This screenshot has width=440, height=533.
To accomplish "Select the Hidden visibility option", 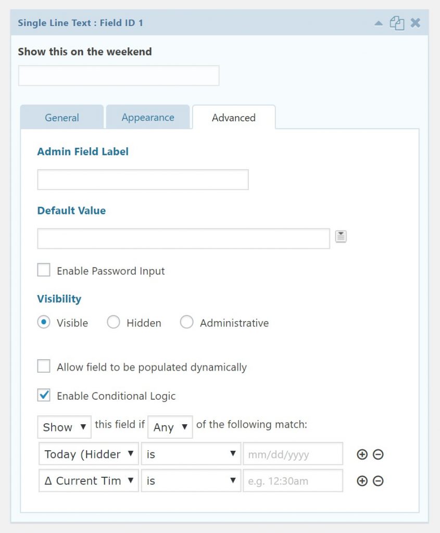I will [x=114, y=322].
